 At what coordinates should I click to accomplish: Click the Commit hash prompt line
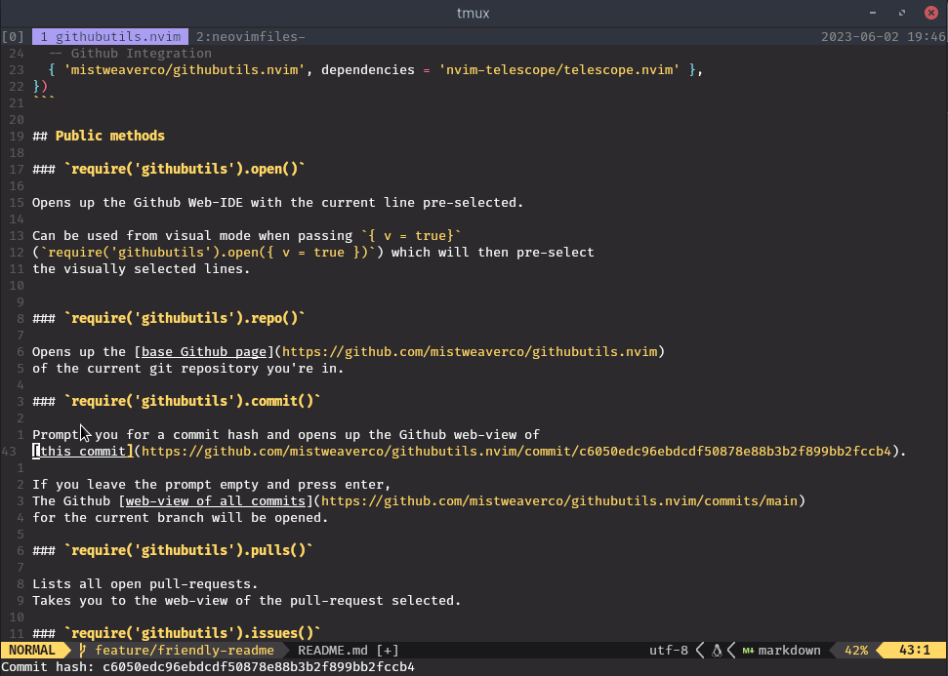208,667
